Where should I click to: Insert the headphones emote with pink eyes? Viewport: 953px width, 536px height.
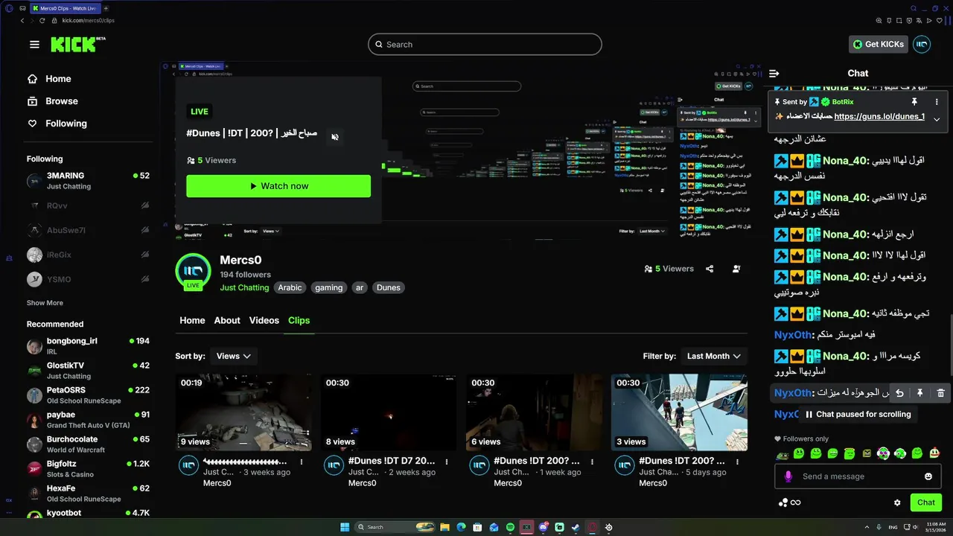click(883, 453)
